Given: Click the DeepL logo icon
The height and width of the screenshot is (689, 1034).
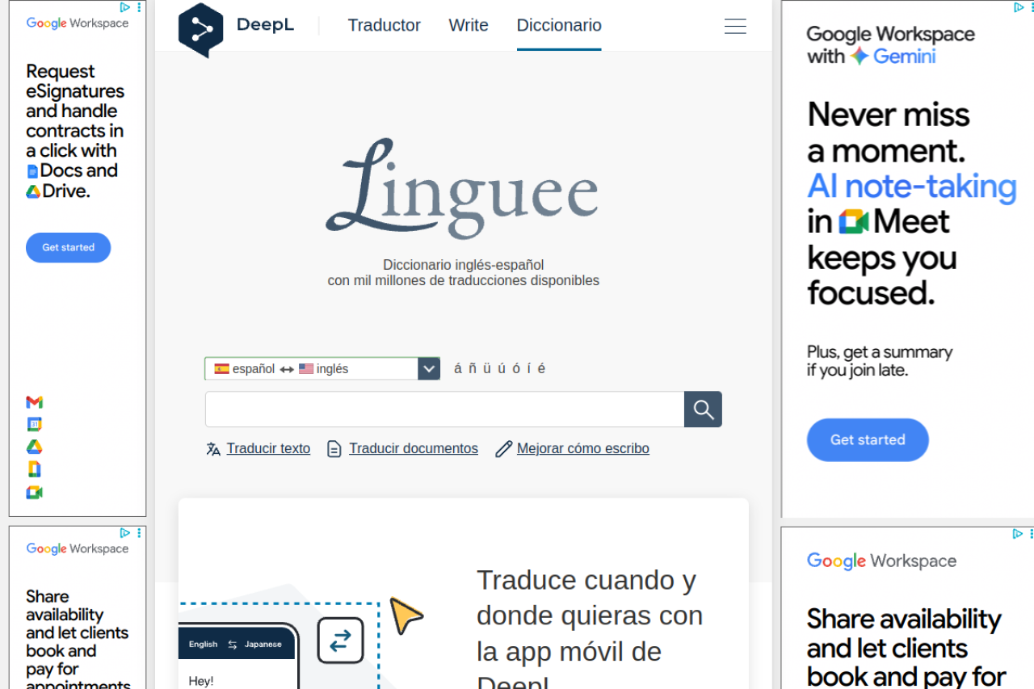Looking at the screenshot, I should (200, 29).
